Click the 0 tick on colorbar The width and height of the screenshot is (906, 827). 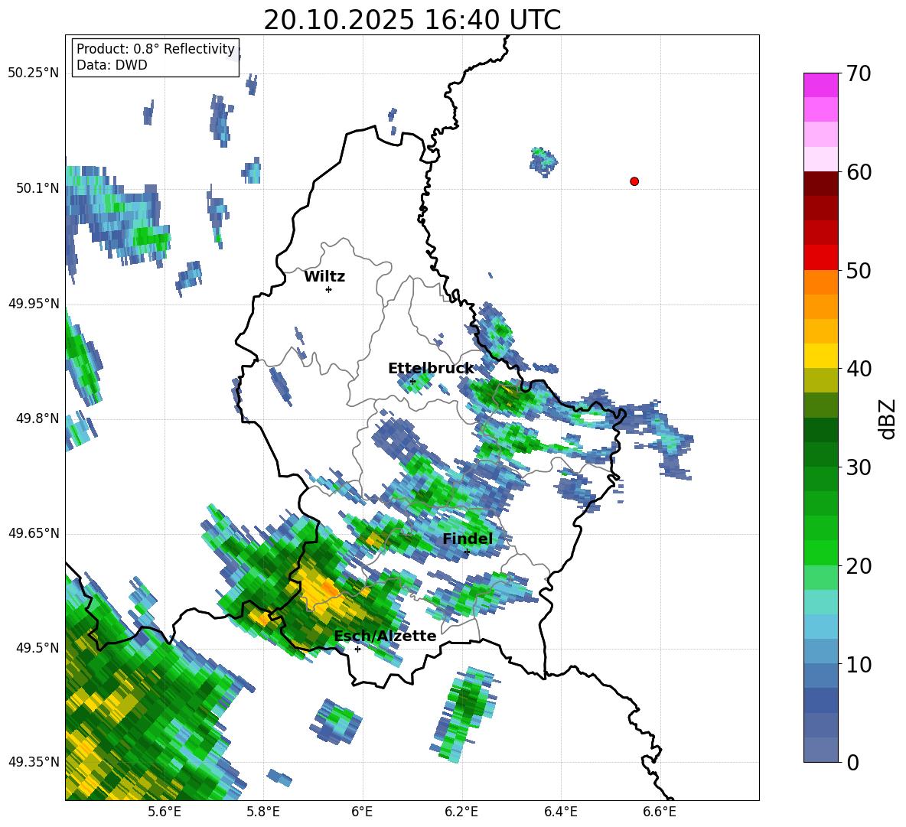click(x=853, y=762)
